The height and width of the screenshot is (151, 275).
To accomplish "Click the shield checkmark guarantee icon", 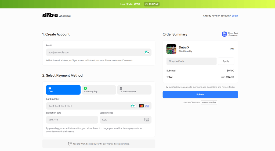I will click(70, 144).
